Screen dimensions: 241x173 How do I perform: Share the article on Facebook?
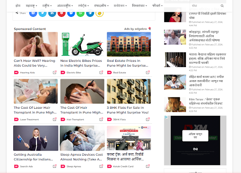(x=33, y=13)
